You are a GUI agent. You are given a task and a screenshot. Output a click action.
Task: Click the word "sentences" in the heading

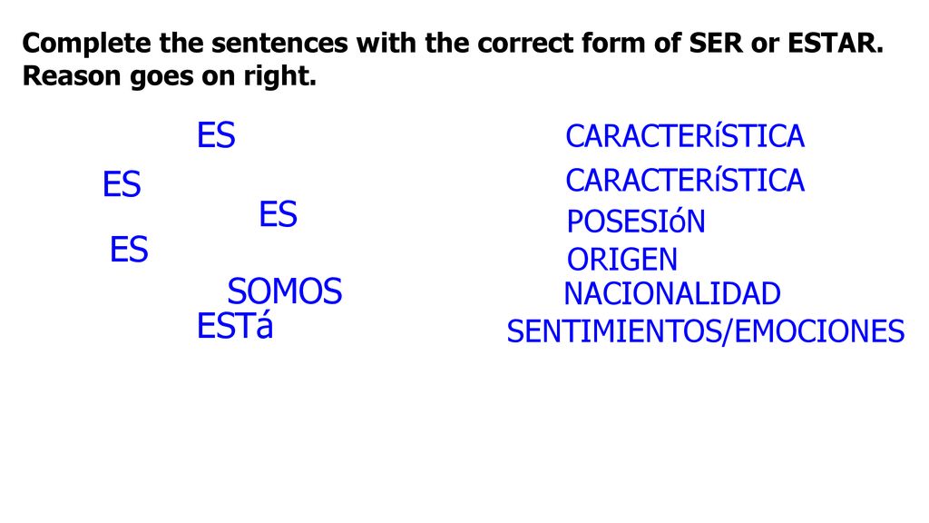tap(279, 44)
